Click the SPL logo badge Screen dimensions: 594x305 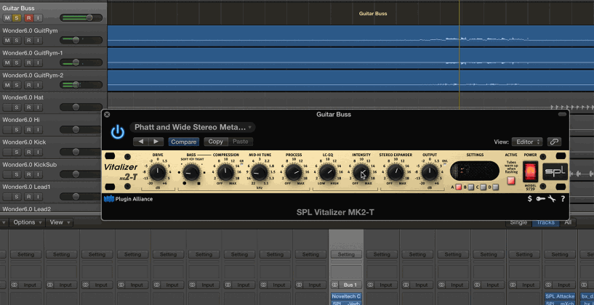(x=555, y=171)
